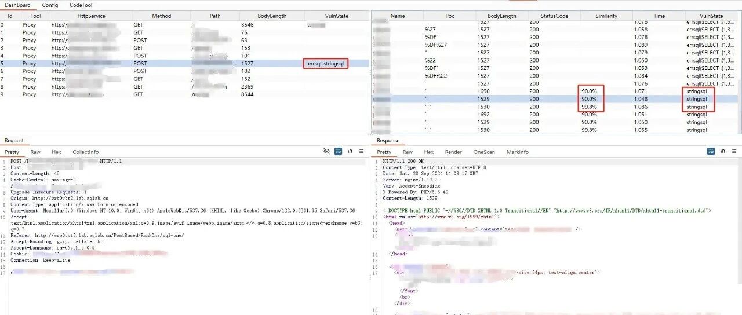
Task: Select request row with BodyLength 2369
Action: (184, 86)
